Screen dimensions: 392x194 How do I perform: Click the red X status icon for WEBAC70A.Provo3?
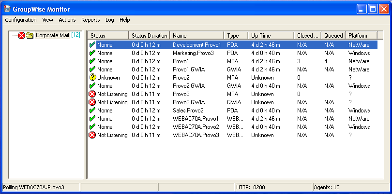92,135
